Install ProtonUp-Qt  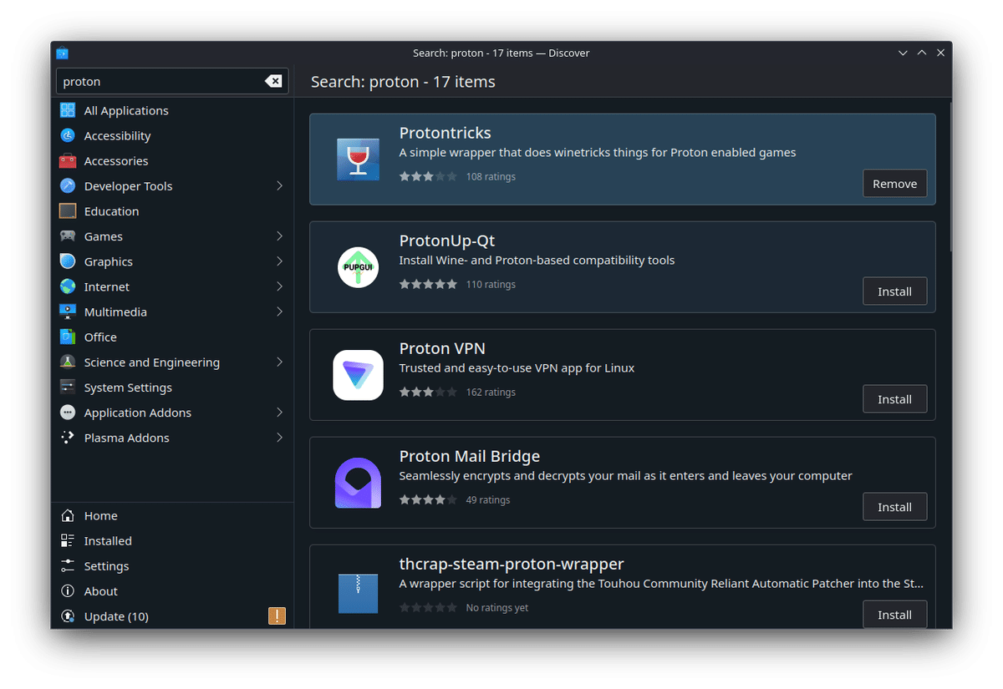click(894, 291)
